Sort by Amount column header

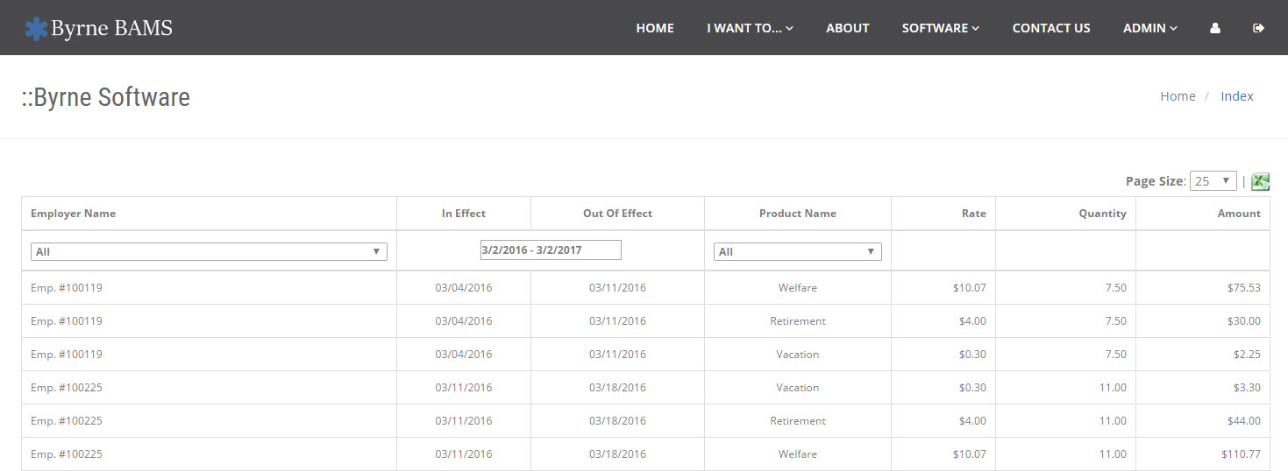click(x=1239, y=214)
